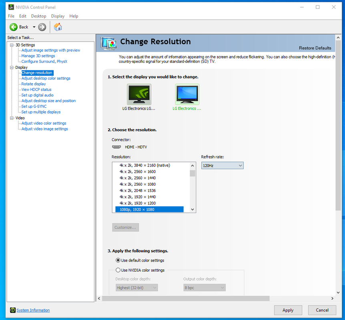Click main panel scroll up arrow
This screenshot has height=320, width=345.
point(338,38)
